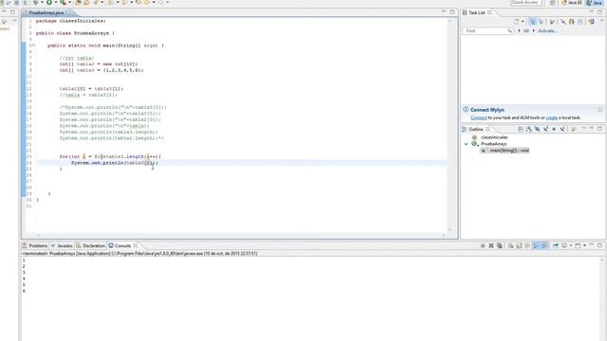
Task: Open the Open Console dropdown
Action: click(584, 246)
